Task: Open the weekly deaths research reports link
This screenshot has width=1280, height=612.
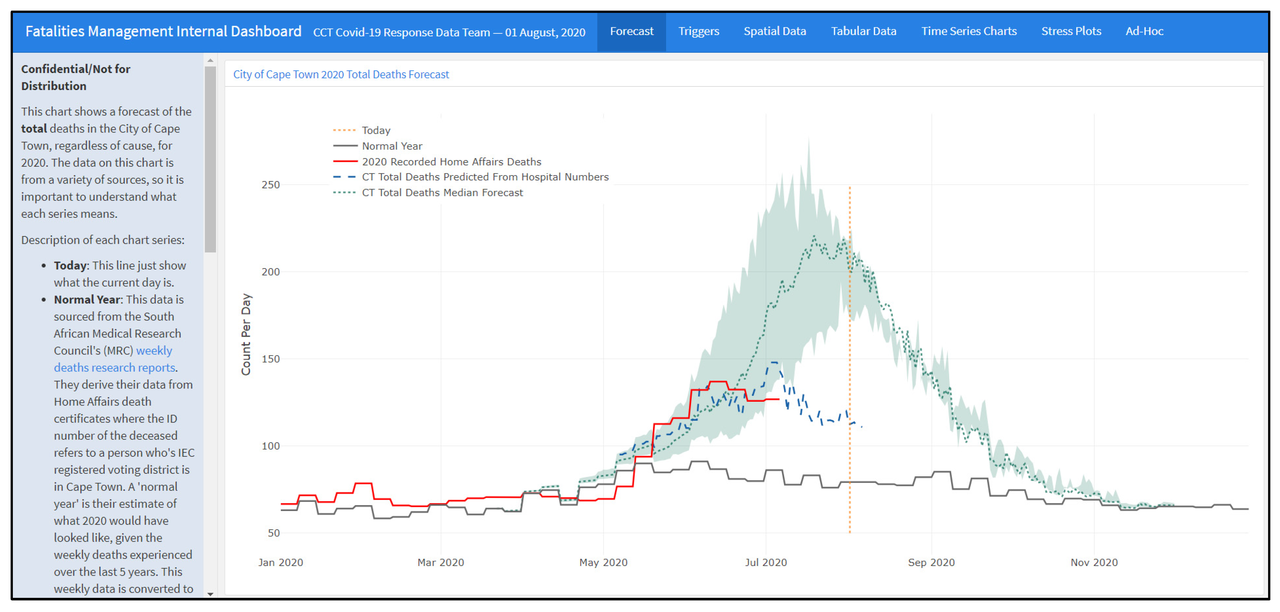Action: tap(115, 367)
